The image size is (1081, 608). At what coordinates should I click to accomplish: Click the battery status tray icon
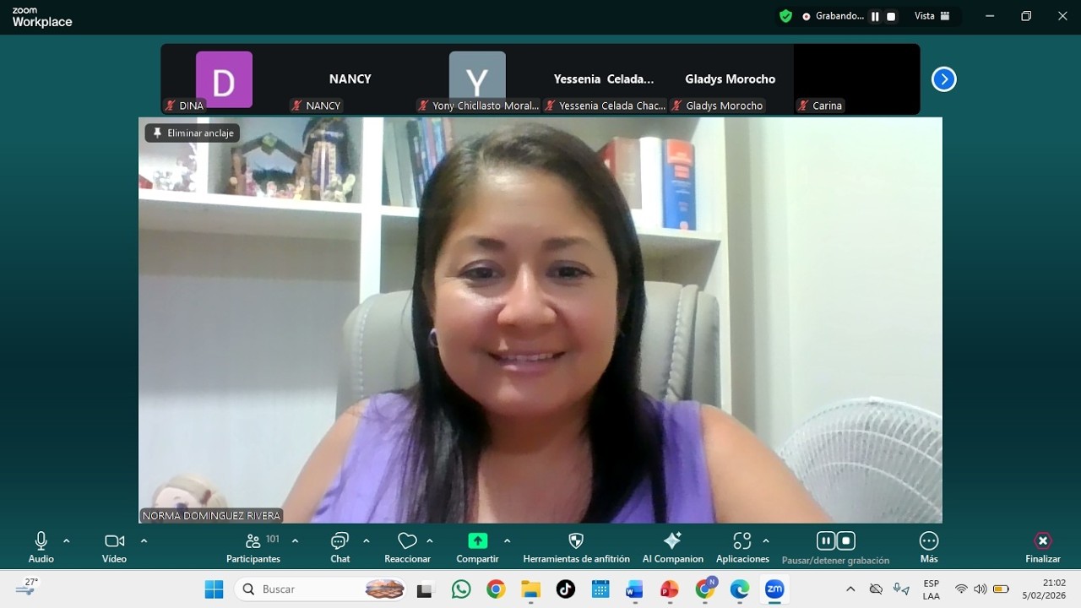pos(1001,589)
